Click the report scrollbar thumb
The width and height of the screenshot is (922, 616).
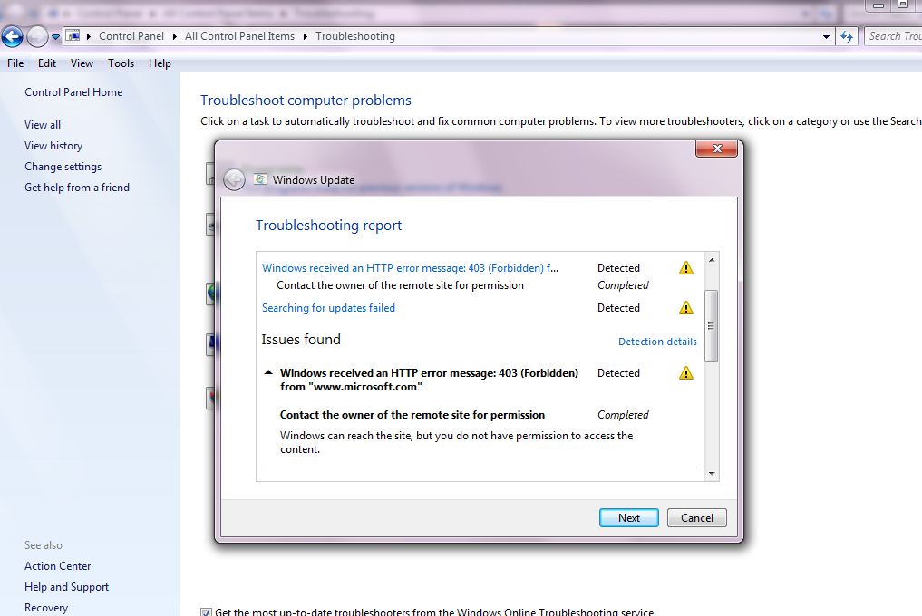pos(712,325)
